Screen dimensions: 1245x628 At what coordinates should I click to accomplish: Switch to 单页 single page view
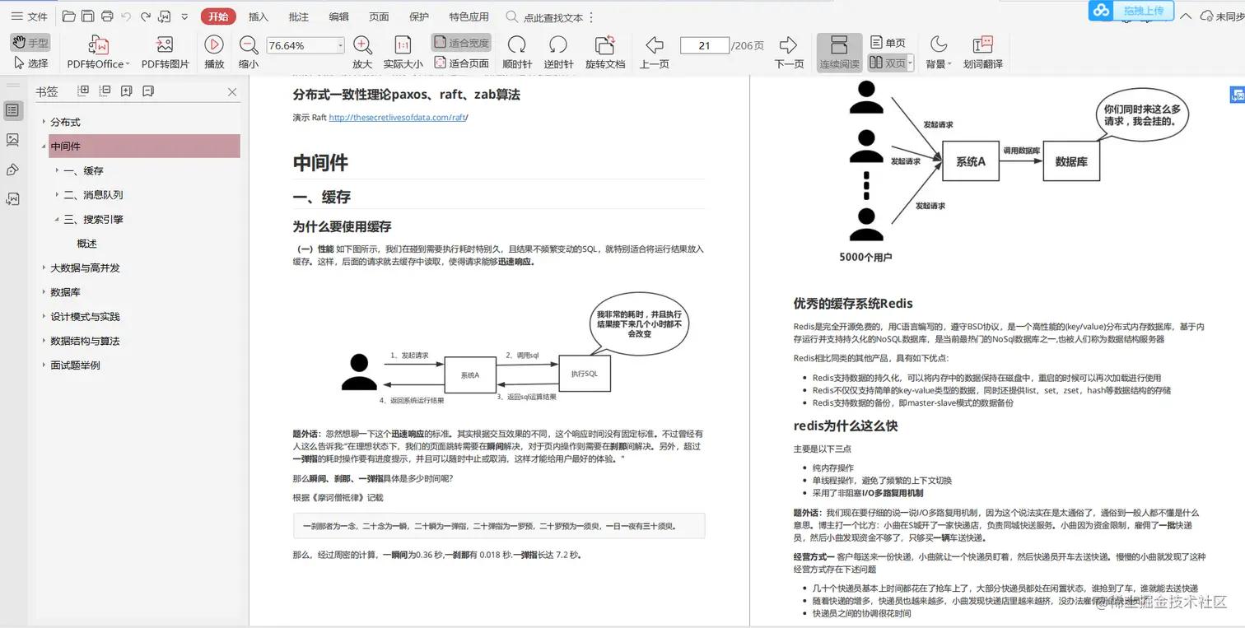pyautogui.click(x=888, y=43)
